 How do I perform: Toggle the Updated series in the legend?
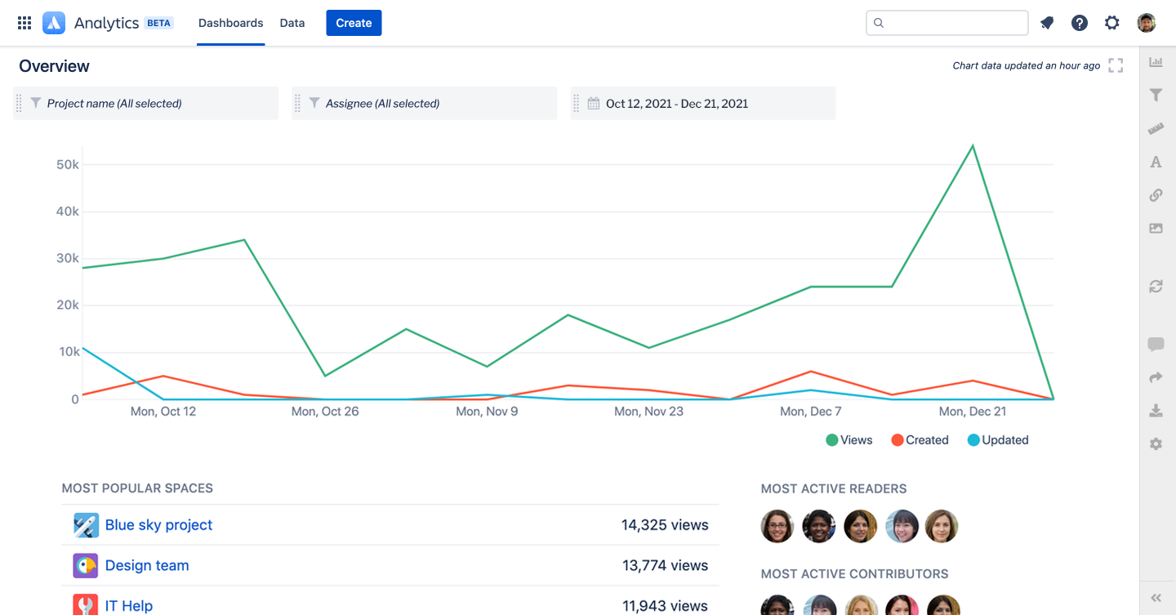(x=997, y=439)
